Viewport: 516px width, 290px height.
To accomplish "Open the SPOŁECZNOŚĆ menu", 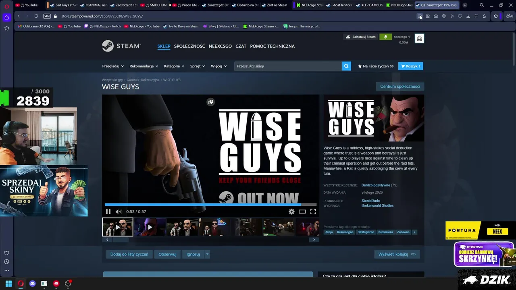I will click(189, 46).
